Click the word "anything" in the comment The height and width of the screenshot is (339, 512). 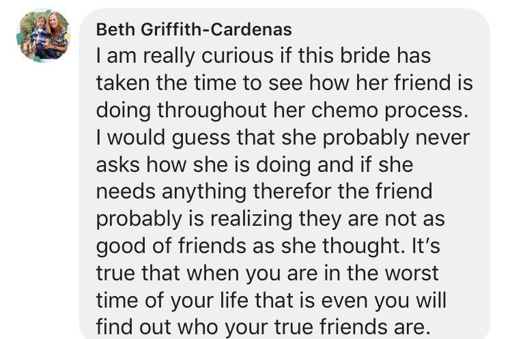coord(204,192)
